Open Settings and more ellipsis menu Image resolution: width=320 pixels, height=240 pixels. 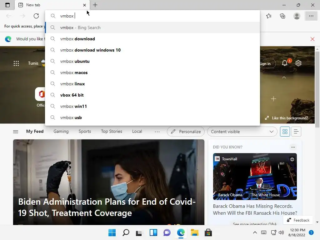[311, 16]
